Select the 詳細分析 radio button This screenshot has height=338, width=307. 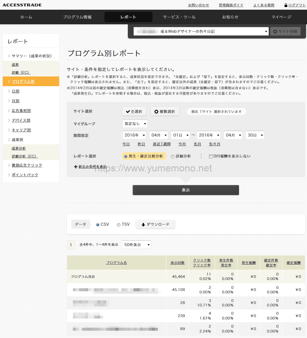click(173, 156)
